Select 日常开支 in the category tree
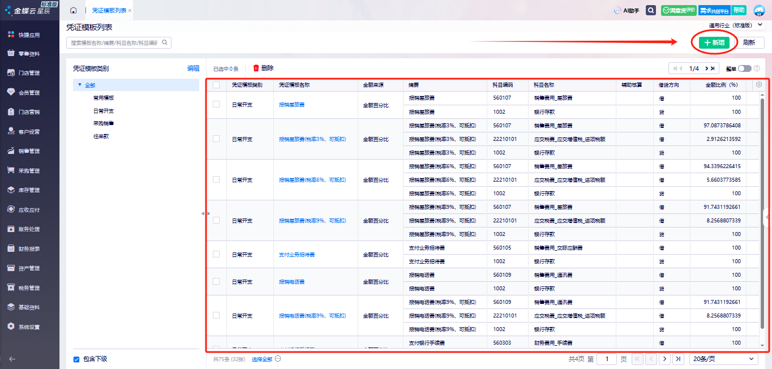Image resolution: width=772 pixels, height=369 pixels. click(104, 111)
